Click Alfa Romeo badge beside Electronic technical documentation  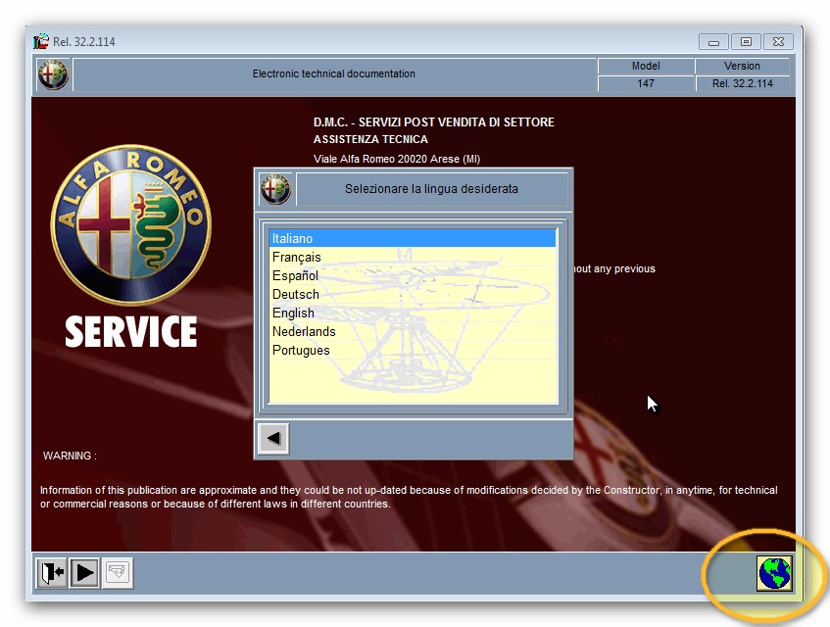point(53,74)
